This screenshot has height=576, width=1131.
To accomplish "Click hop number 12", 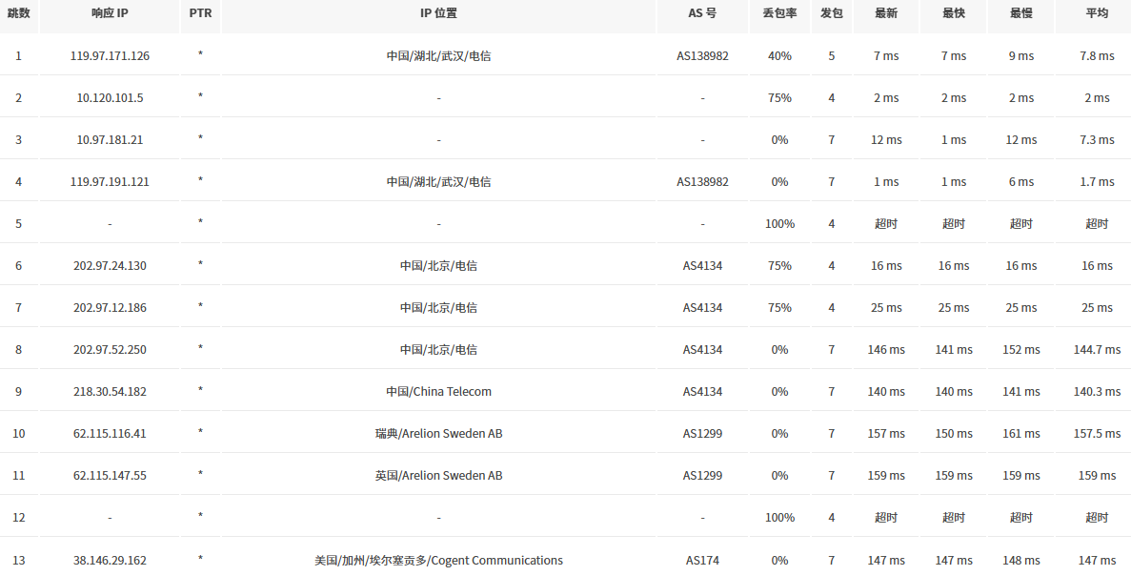I will [19, 517].
